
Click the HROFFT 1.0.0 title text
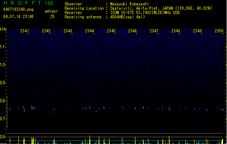click(28, 3)
